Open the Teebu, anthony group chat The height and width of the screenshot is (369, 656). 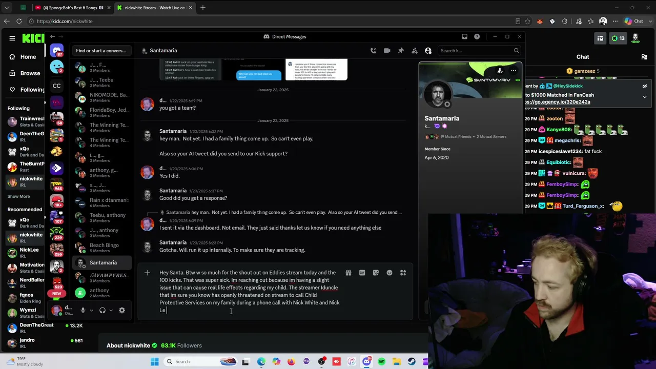coord(102,218)
